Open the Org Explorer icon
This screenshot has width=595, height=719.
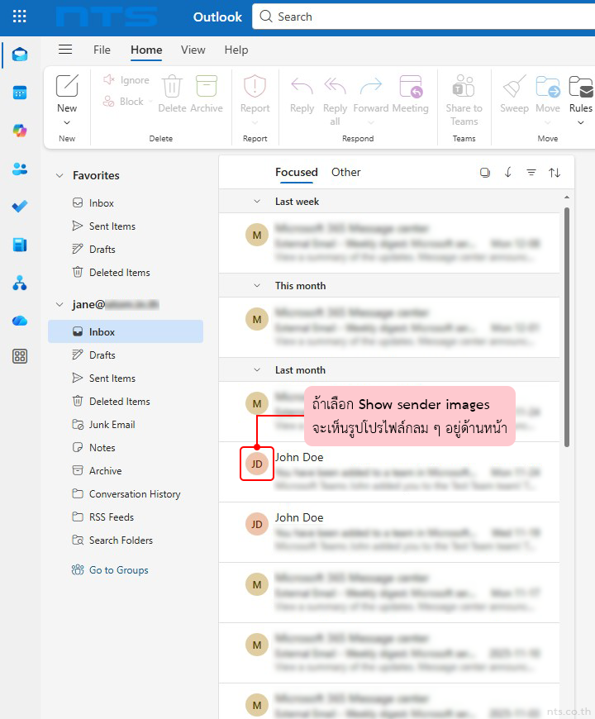click(20, 283)
